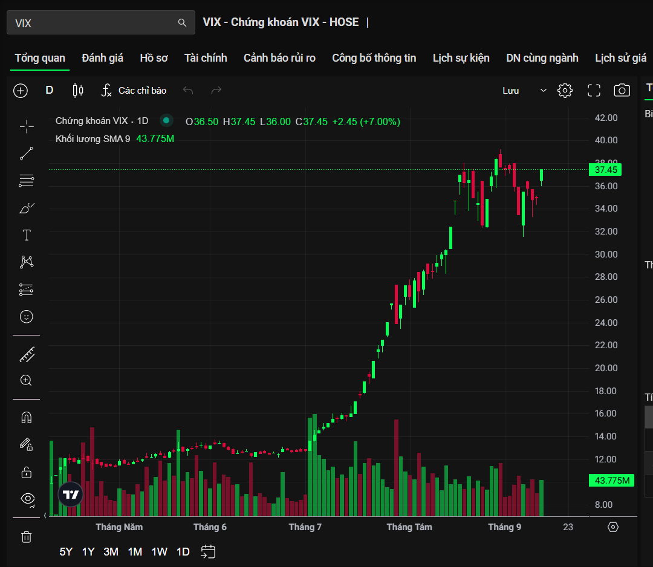Screen dimensions: 653x567
Task: Select the Fibonacci horizontal lines tool
Action: pos(27,181)
